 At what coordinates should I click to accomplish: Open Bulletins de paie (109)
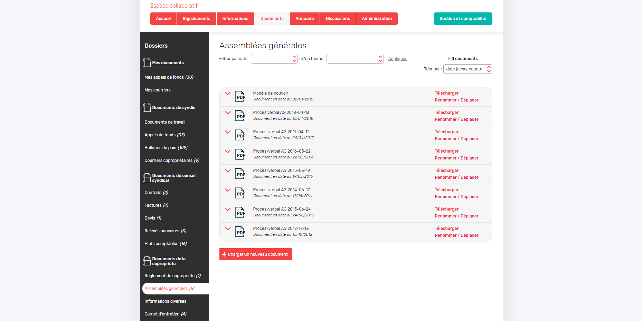pyautogui.click(x=166, y=148)
